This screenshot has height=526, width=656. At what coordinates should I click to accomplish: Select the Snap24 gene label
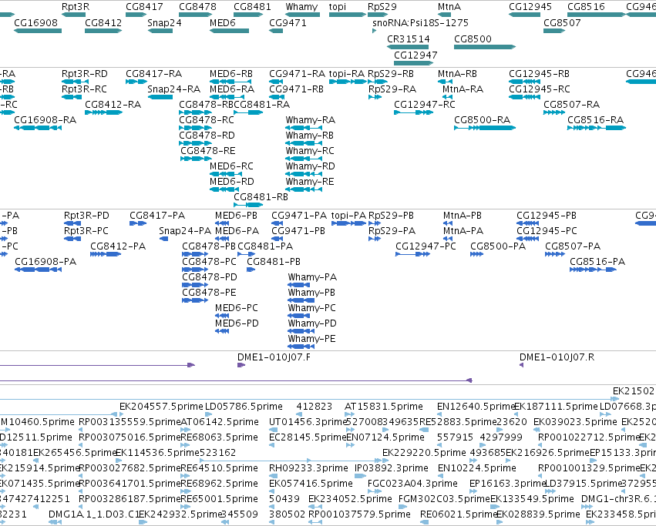164,22
